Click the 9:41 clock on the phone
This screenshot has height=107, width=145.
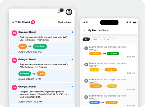[86, 22]
